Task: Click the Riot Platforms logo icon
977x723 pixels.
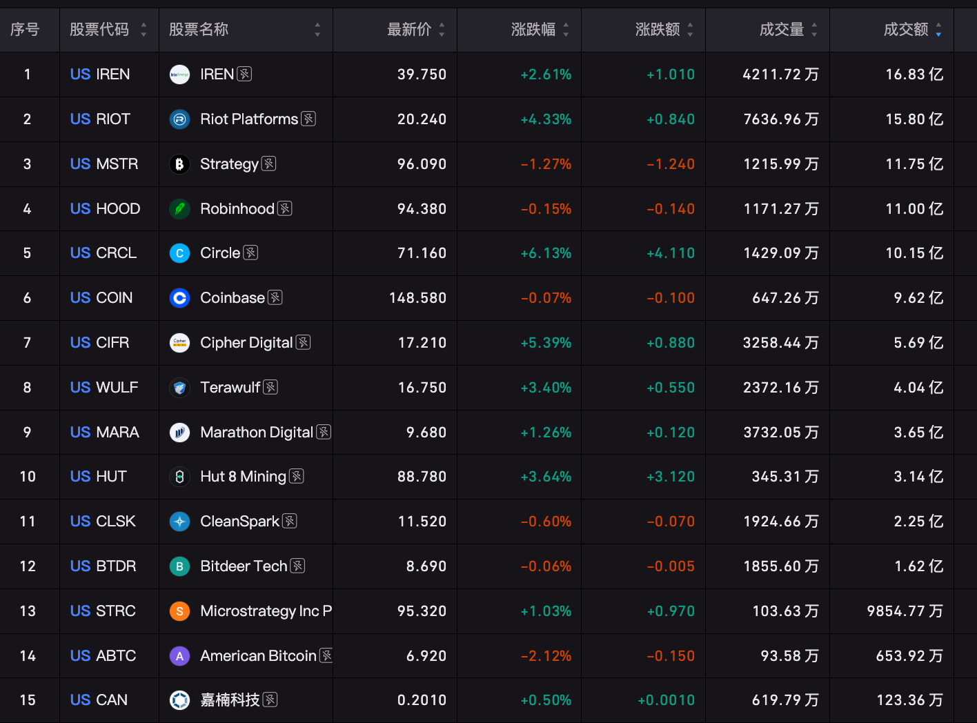Action: coord(179,119)
